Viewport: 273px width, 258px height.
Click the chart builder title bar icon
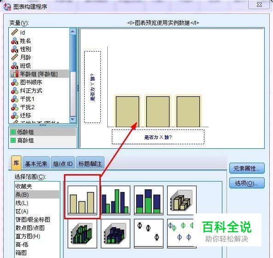point(7,6)
